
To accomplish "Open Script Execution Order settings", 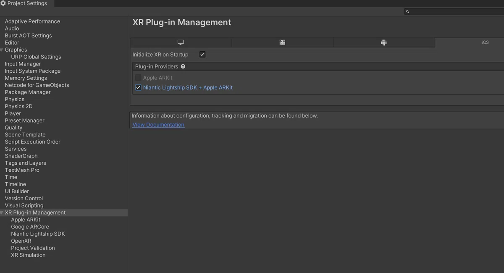I will (33, 142).
